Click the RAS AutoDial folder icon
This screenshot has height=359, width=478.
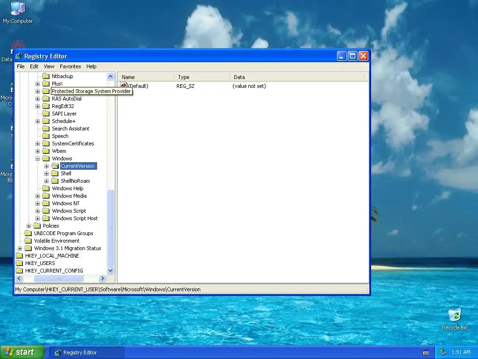tap(46, 99)
